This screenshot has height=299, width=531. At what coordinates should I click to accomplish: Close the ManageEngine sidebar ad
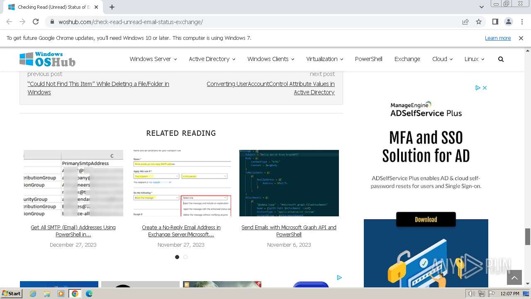coord(485,88)
